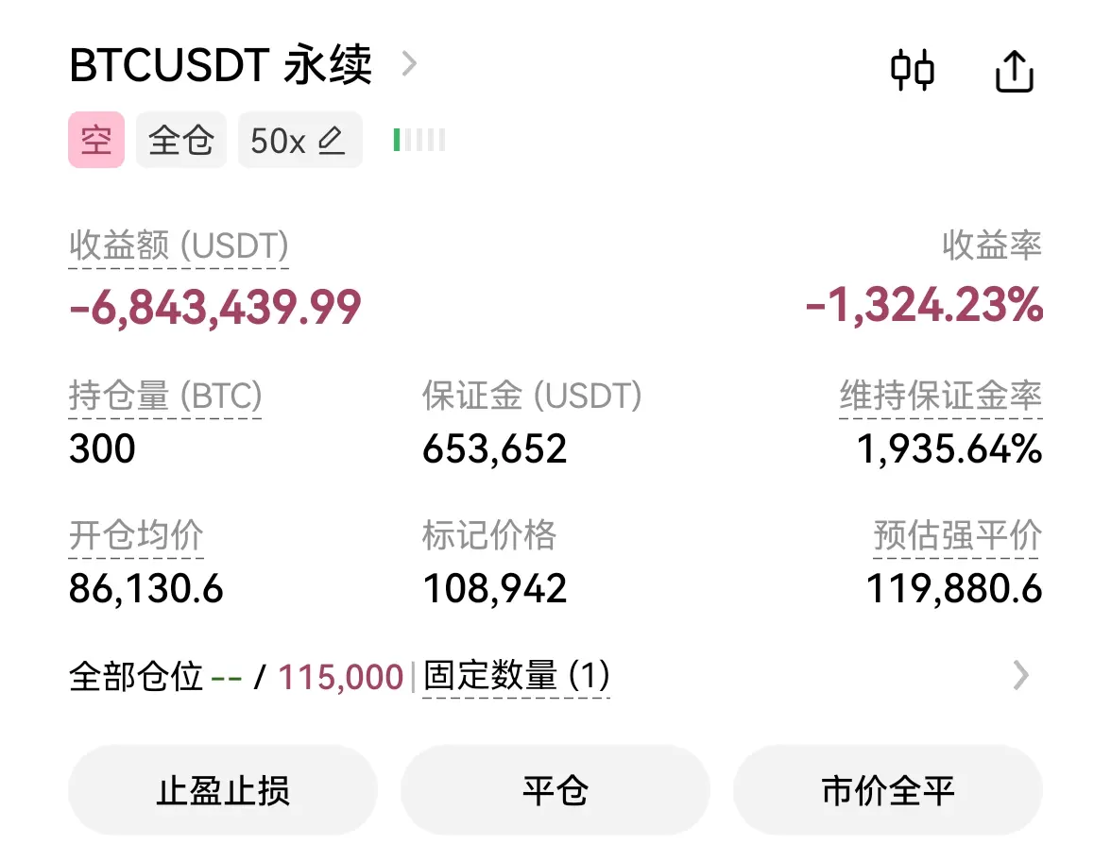Tap the 空 short direction tag

96,140
